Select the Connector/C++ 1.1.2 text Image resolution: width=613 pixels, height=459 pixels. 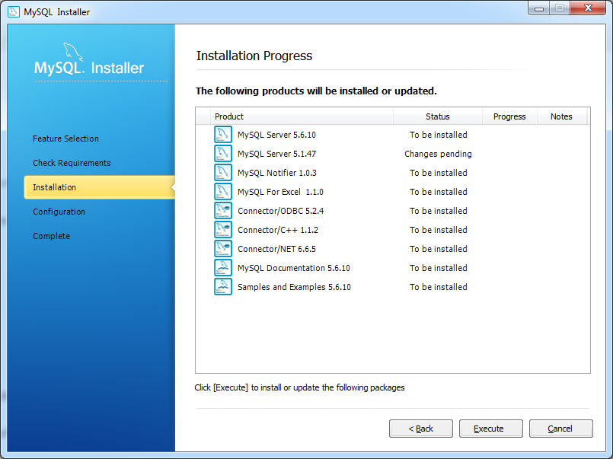tap(278, 230)
